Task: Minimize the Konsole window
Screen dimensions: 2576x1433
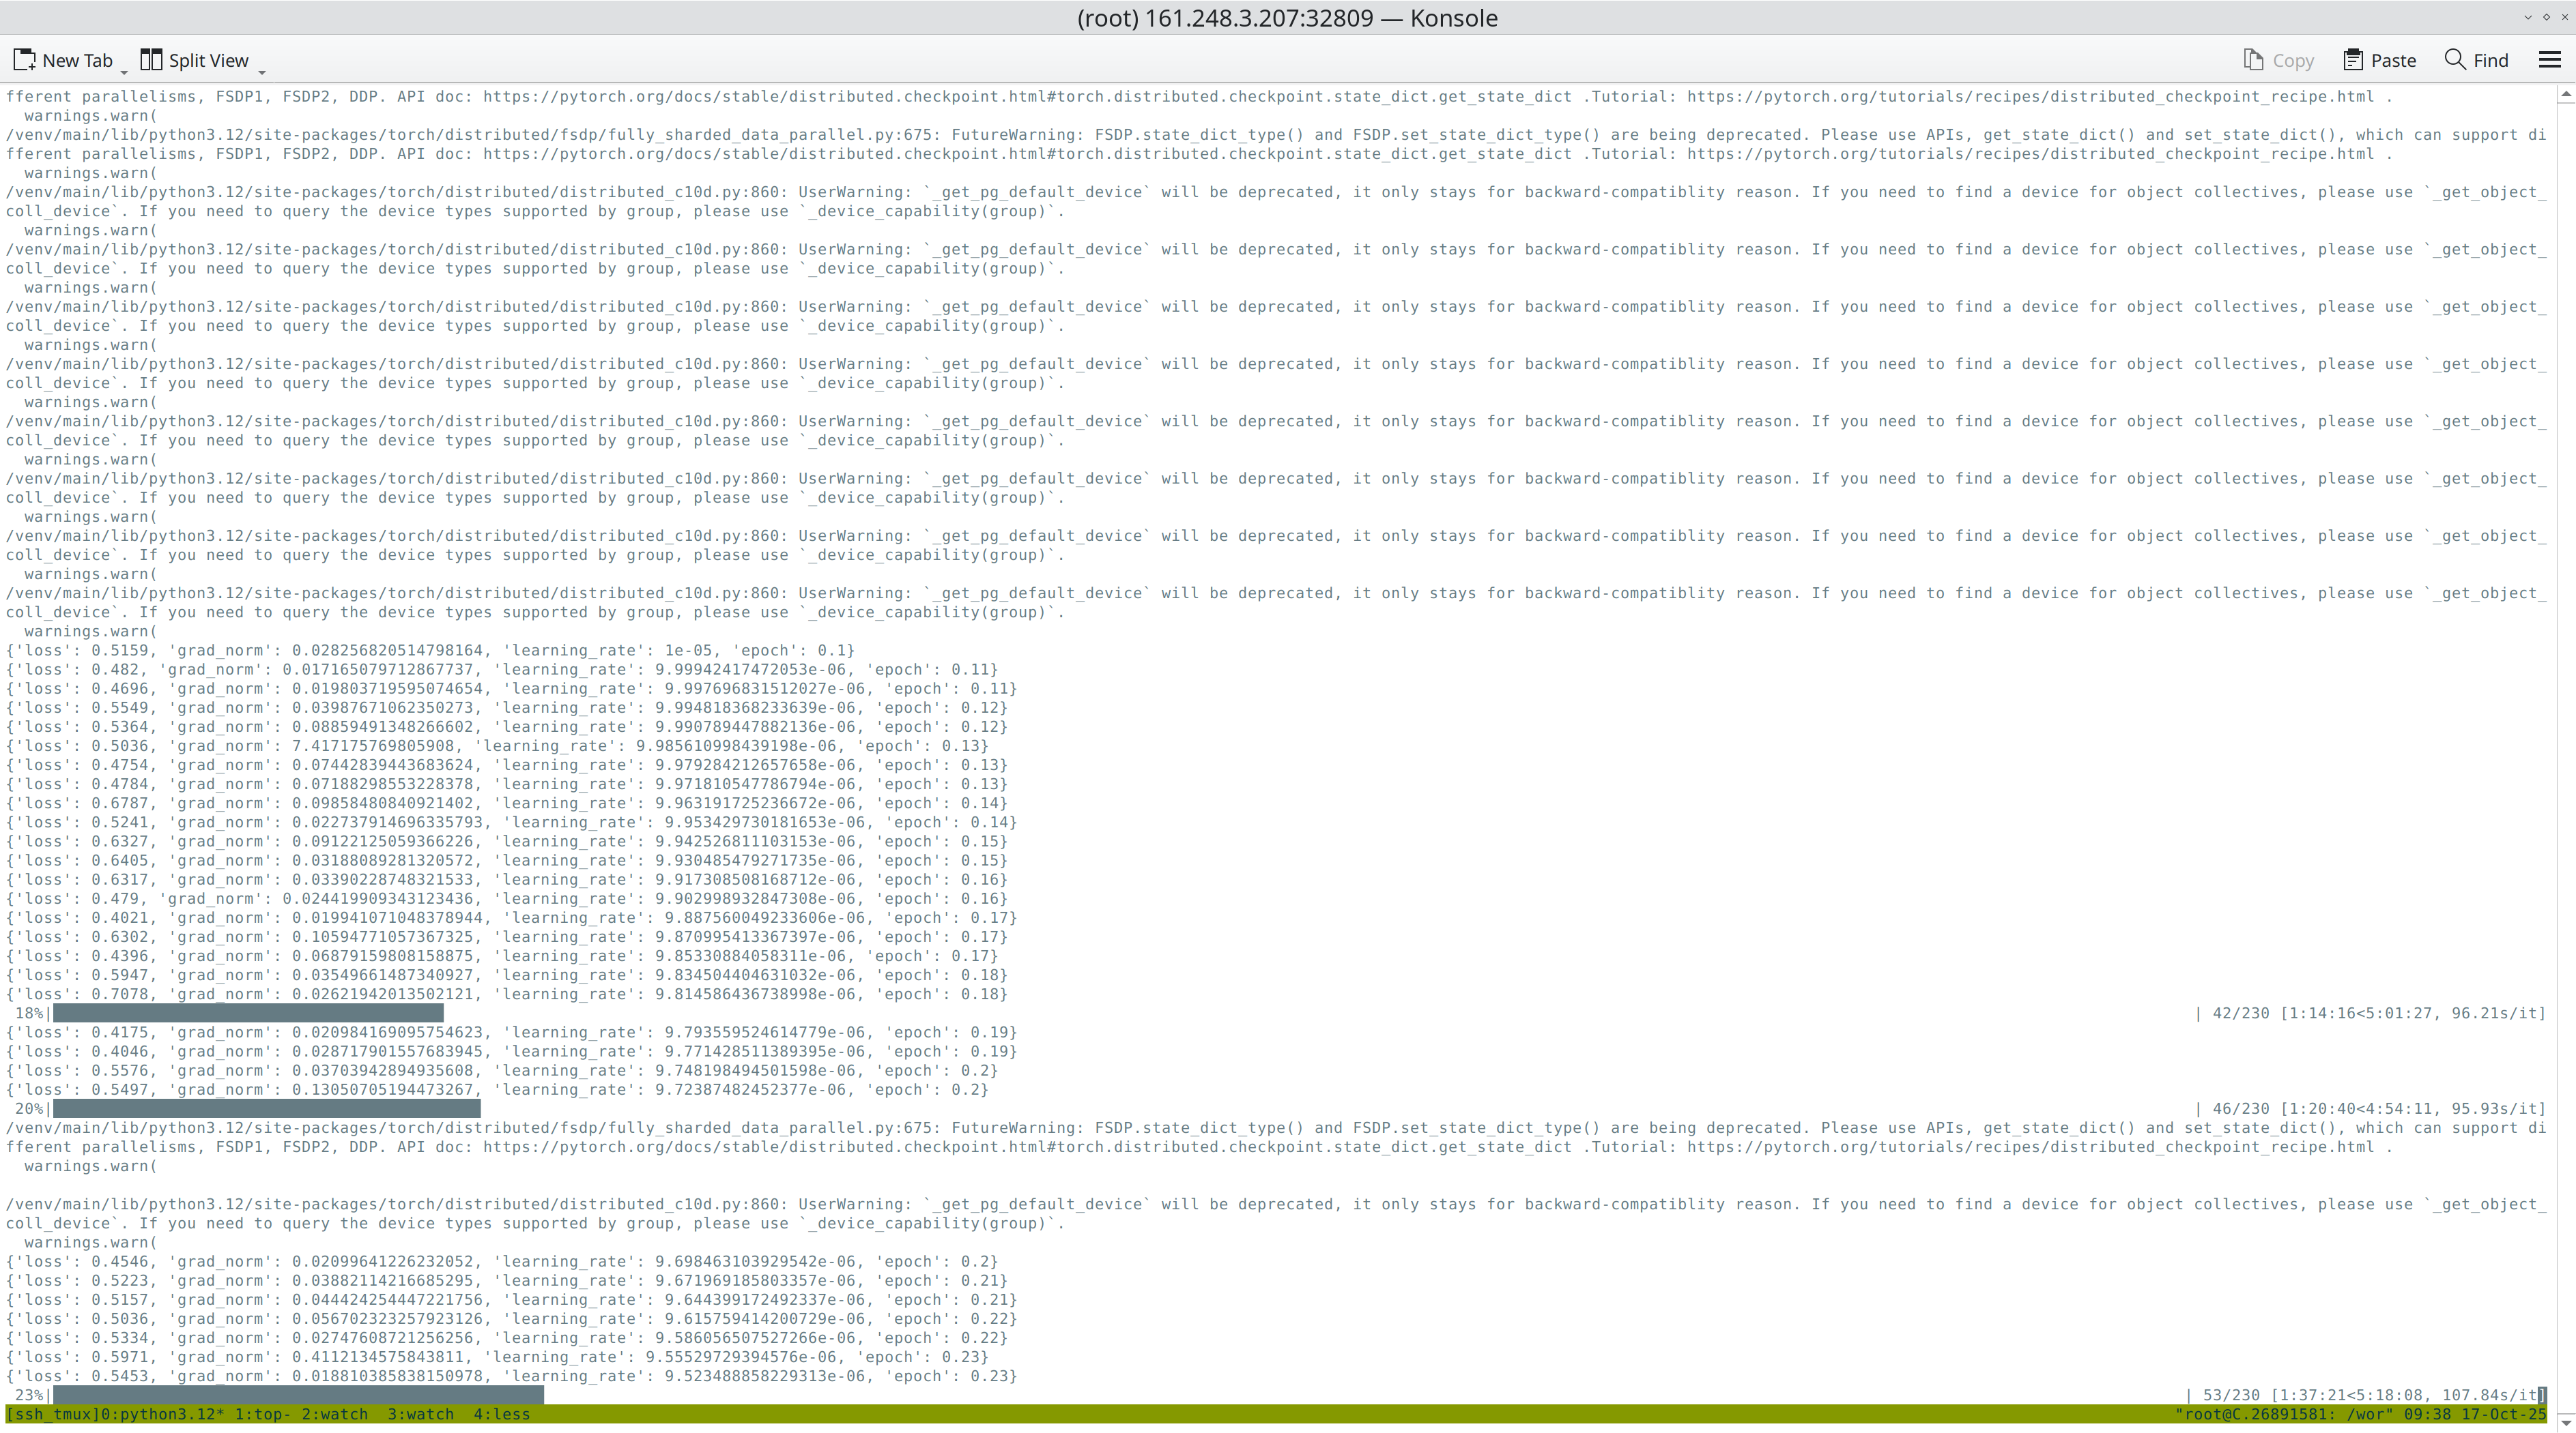Action: (x=2528, y=17)
